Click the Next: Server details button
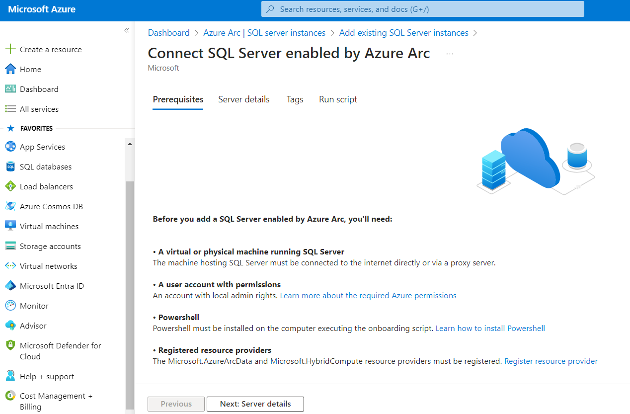The image size is (630, 414). coord(255,404)
